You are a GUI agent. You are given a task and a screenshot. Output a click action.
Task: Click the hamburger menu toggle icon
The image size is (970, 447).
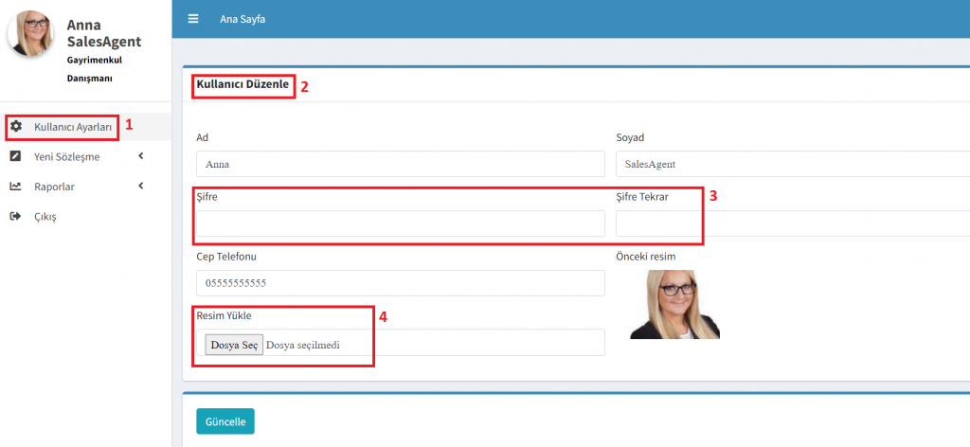click(x=193, y=19)
